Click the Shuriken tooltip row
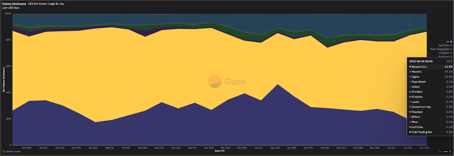This screenshot has width=454, height=156. click(431, 92)
